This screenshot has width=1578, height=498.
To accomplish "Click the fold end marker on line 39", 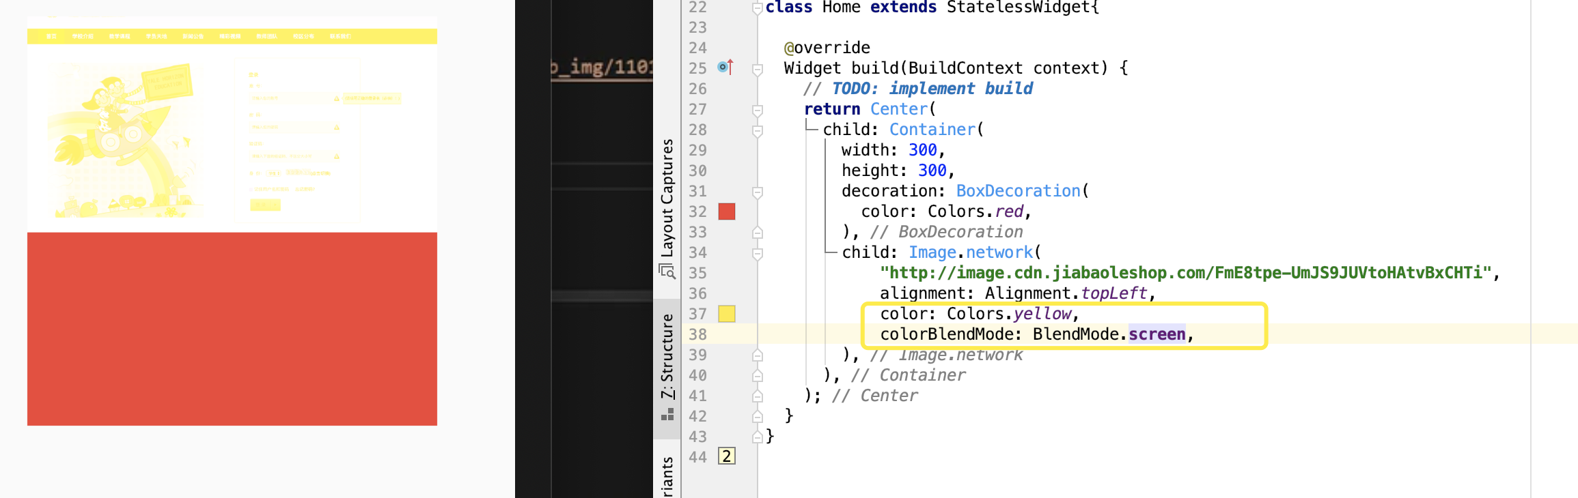I will [x=758, y=355].
